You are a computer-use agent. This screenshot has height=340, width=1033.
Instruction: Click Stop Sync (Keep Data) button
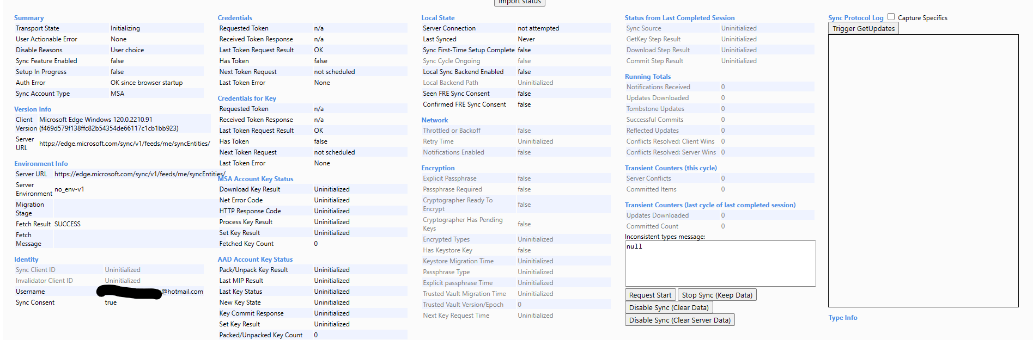717,295
